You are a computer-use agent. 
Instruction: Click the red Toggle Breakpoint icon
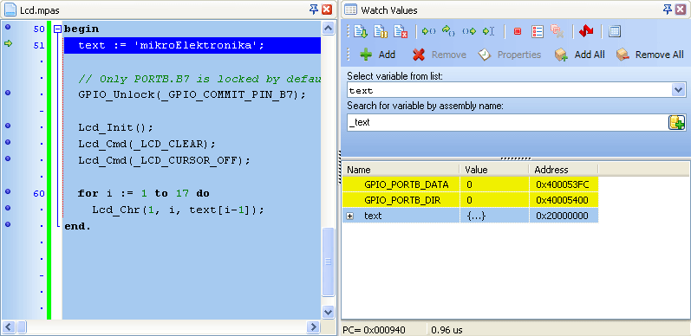point(518,31)
